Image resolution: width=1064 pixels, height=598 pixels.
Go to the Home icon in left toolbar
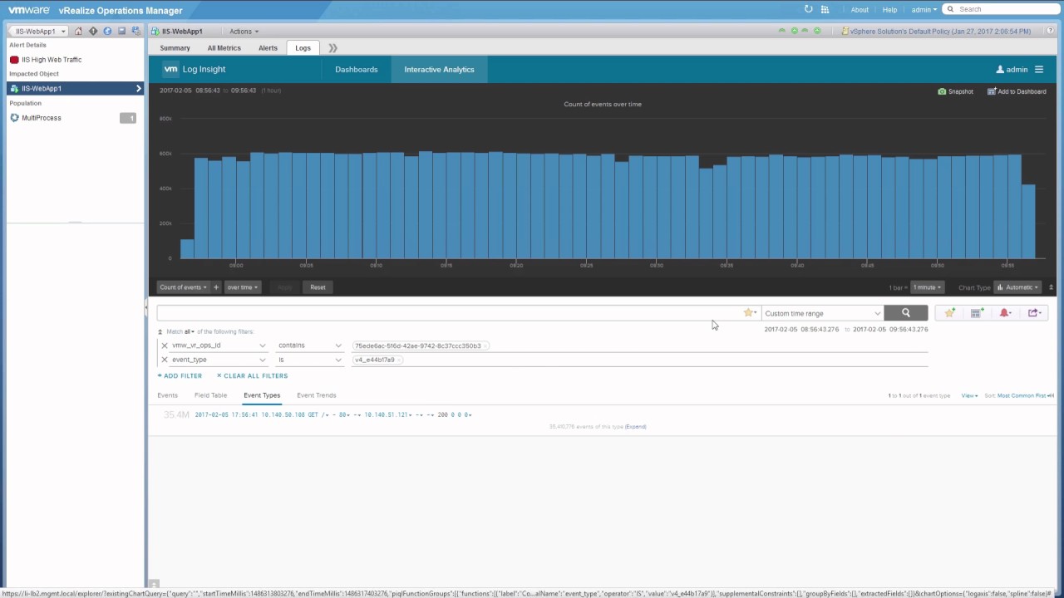click(79, 31)
